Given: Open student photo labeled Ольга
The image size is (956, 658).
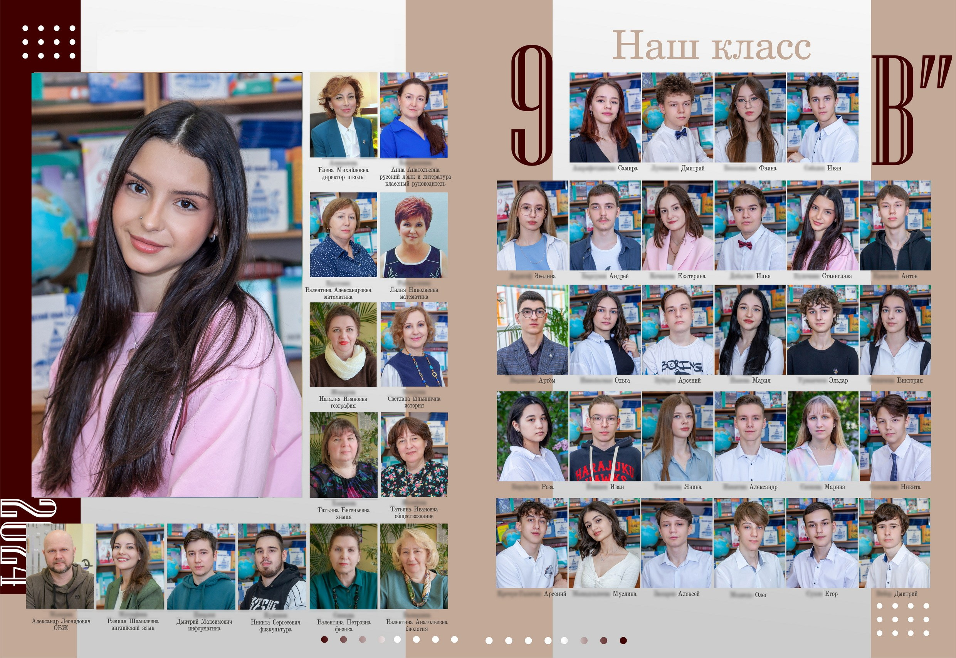Looking at the screenshot, I should tap(605, 330).
